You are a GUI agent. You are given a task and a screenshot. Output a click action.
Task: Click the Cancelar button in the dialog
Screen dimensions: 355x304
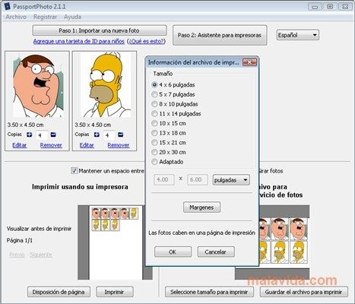point(216,252)
